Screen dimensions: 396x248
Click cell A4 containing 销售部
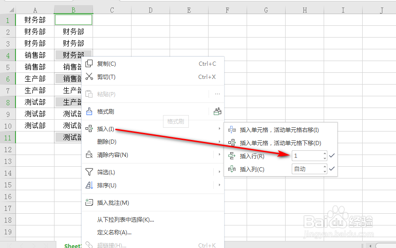point(35,55)
